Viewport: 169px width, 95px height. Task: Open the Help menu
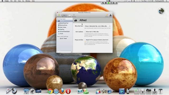pyautogui.click(x=33, y=1)
